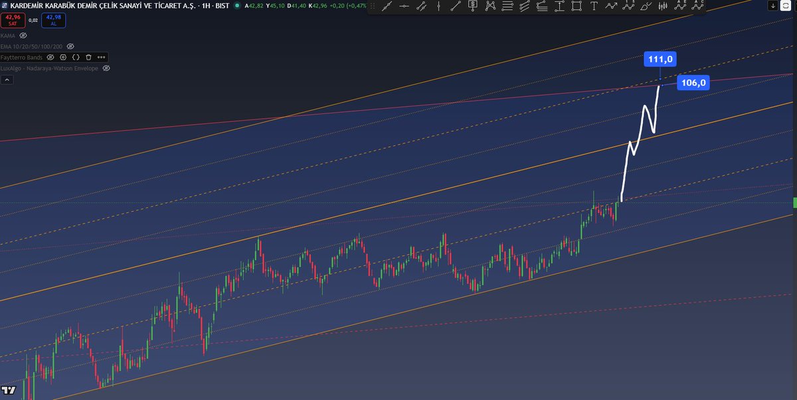Click the 106,0 price label
The width and height of the screenshot is (797, 400).
coord(693,83)
